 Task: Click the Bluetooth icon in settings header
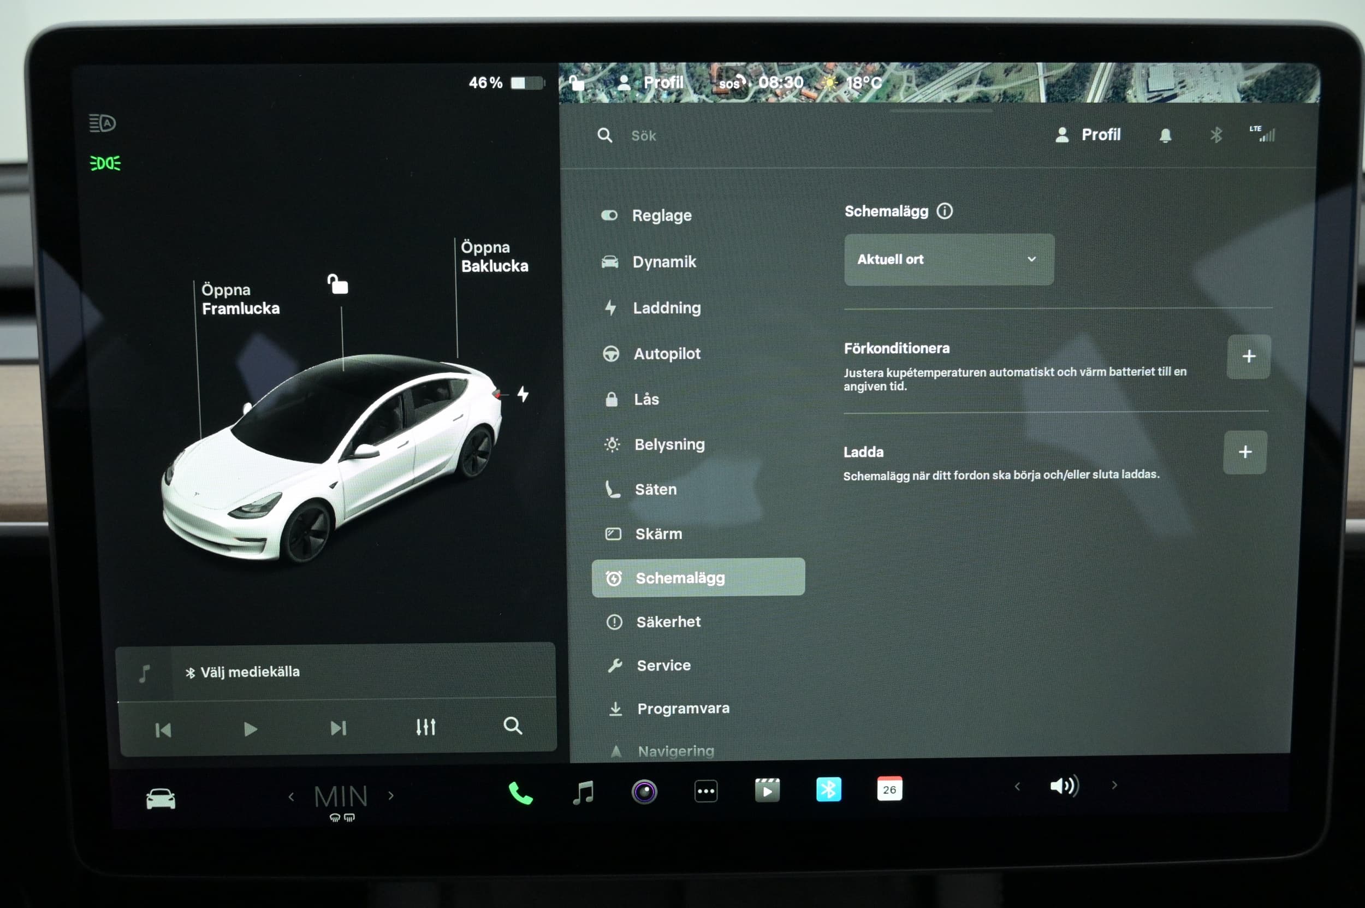[1215, 135]
